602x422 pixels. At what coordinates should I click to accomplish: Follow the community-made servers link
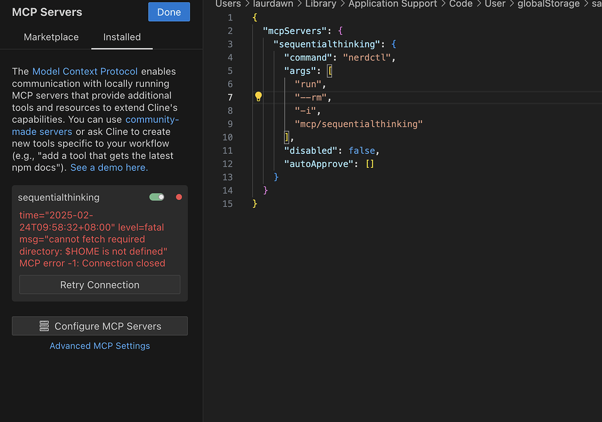pos(95,126)
